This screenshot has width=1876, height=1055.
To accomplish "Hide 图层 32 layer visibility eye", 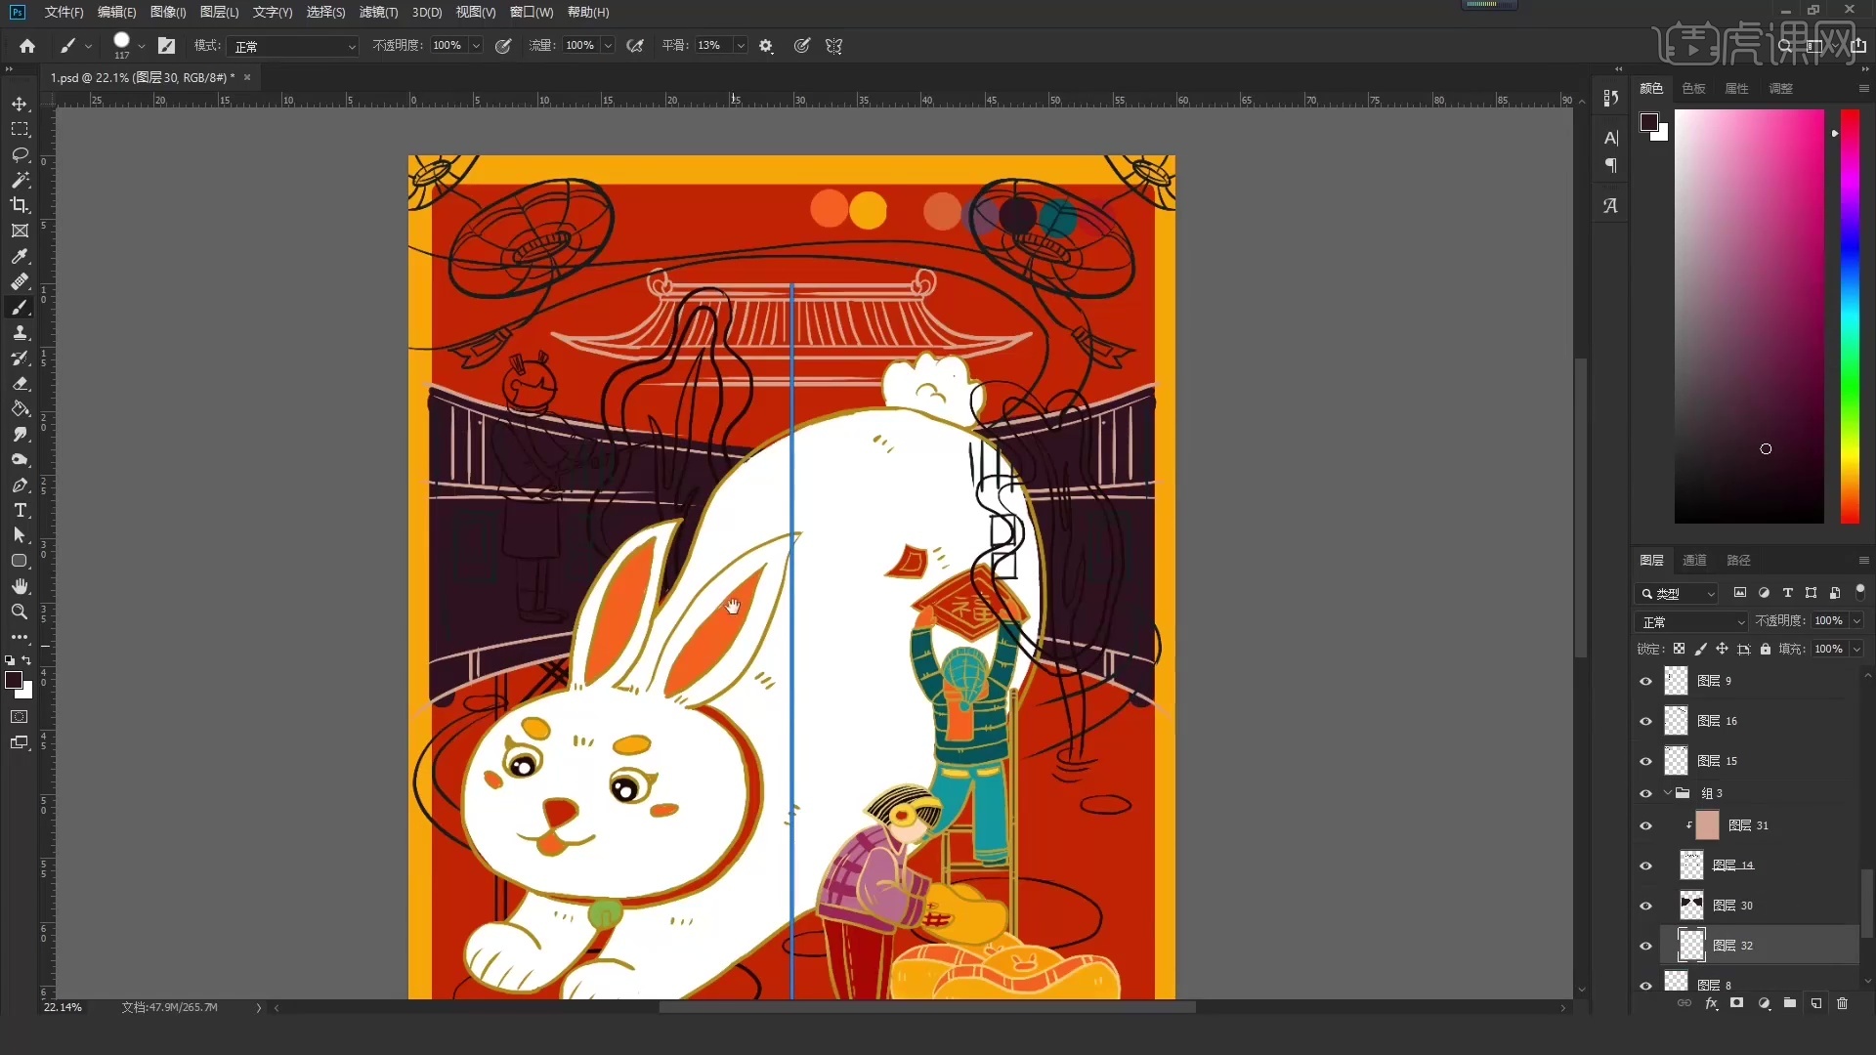I will click(1645, 946).
